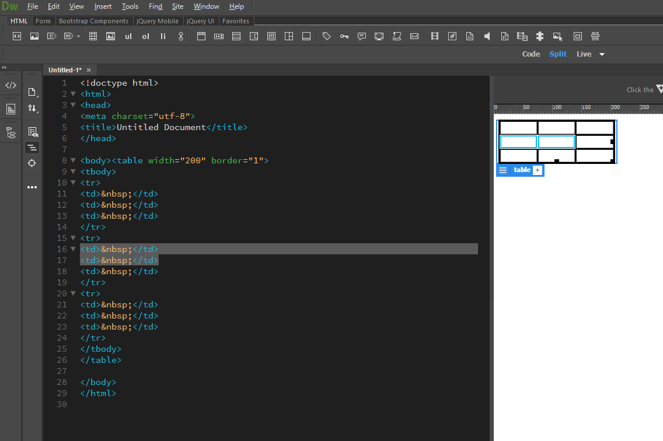
Task: Switch to Code view mode
Action: pos(531,54)
